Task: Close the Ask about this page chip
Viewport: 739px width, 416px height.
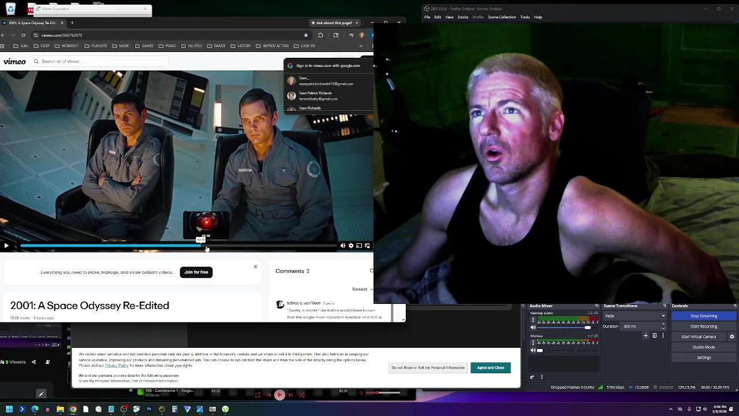Action: click(357, 23)
